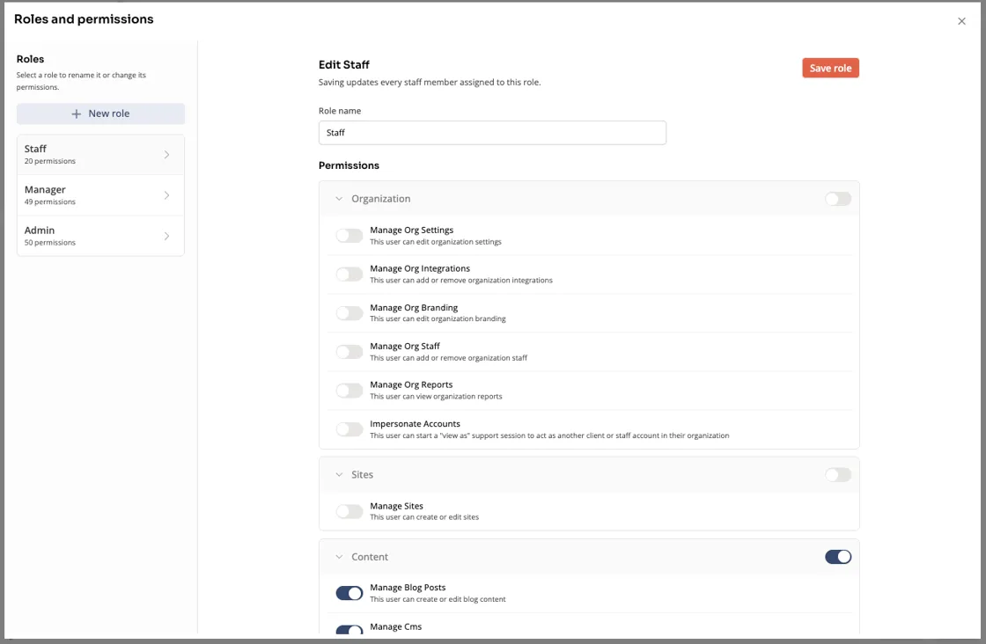This screenshot has width=986, height=644.
Task: Click the Manage Org Settings label
Action: coord(411,230)
